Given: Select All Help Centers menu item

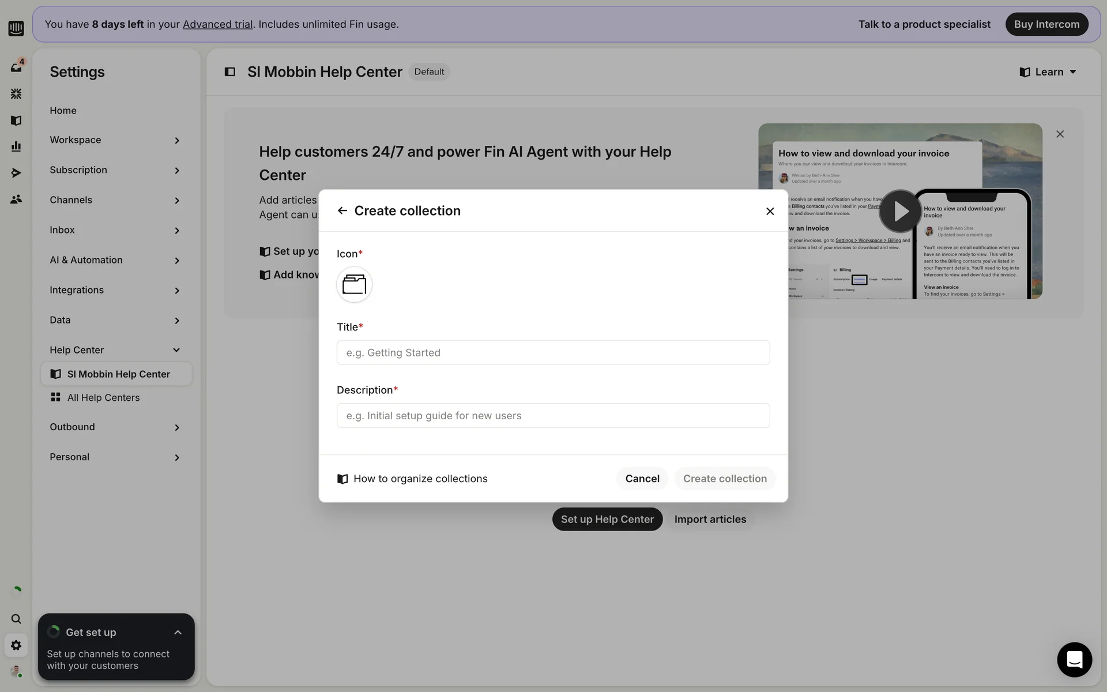Looking at the screenshot, I should 103,398.
